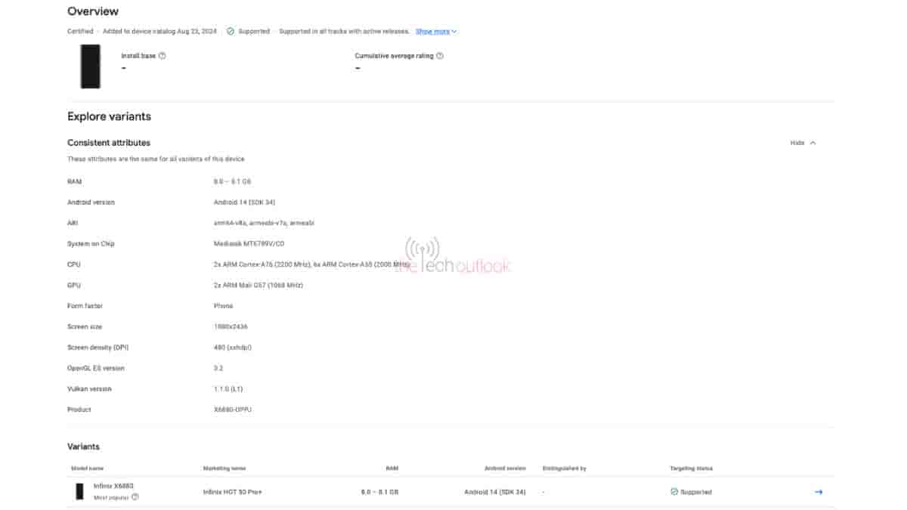The image size is (907, 510).
Task: Click the Cumulative average rating help icon
Action: (440, 56)
